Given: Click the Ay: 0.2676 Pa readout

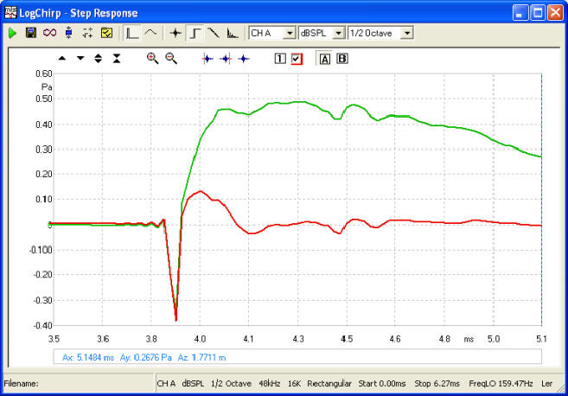Looking at the screenshot, I should coord(145,358).
